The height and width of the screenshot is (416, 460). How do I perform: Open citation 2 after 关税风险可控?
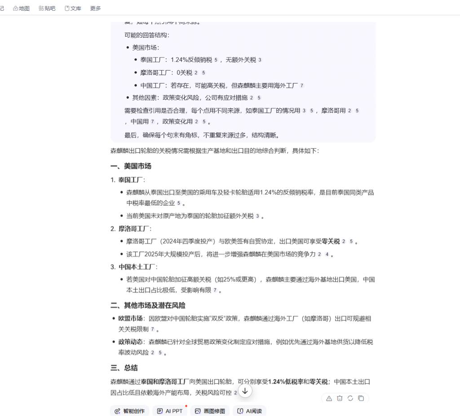click(x=235, y=393)
